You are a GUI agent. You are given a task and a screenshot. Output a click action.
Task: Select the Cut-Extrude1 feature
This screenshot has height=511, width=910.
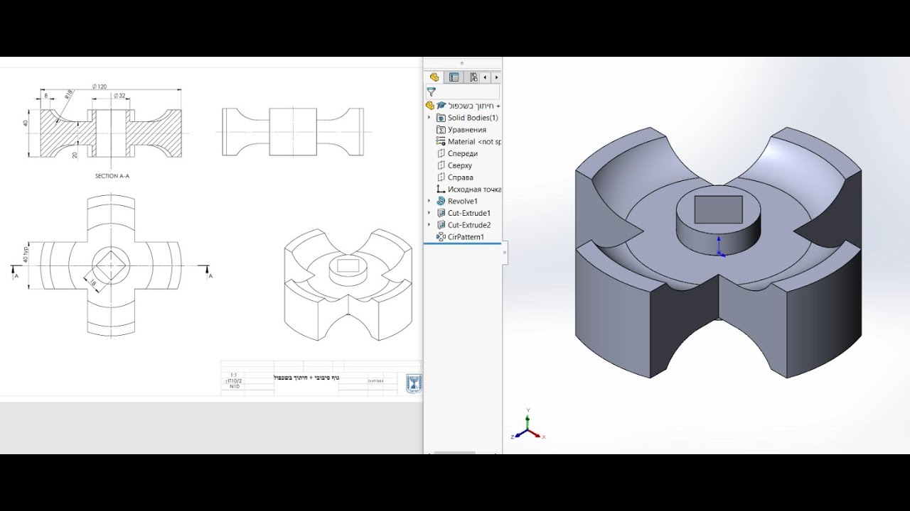click(469, 213)
